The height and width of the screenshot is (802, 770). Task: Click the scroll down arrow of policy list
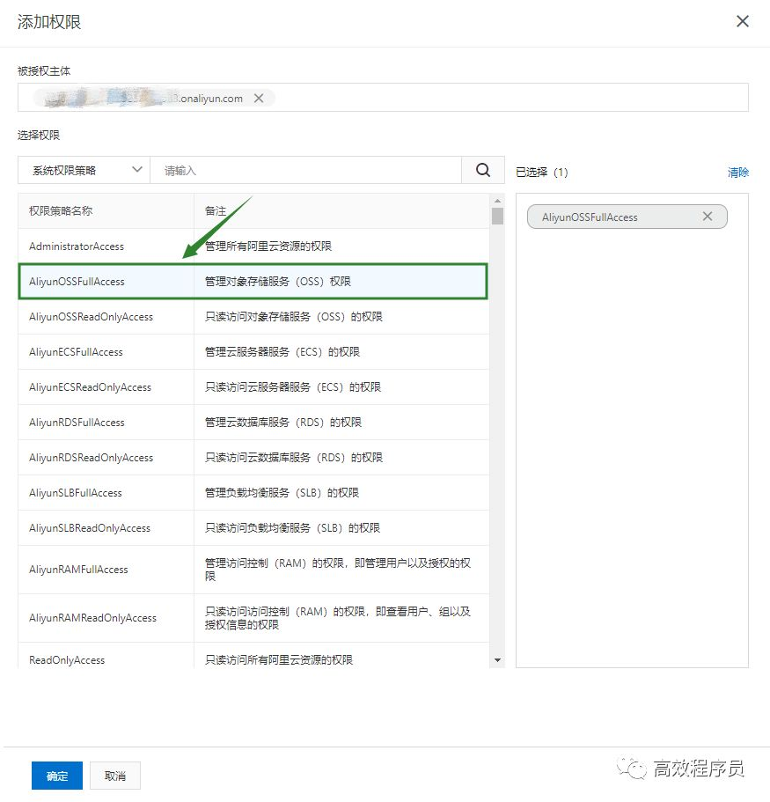pyautogui.click(x=497, y=660)
